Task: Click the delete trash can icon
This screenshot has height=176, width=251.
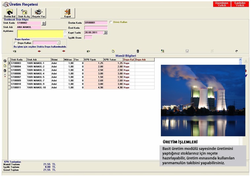Action: click(x=138, y=51)
